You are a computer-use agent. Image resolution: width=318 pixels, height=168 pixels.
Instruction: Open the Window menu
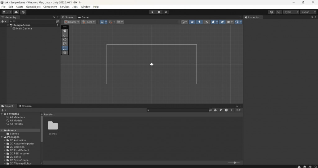point(85,7)
